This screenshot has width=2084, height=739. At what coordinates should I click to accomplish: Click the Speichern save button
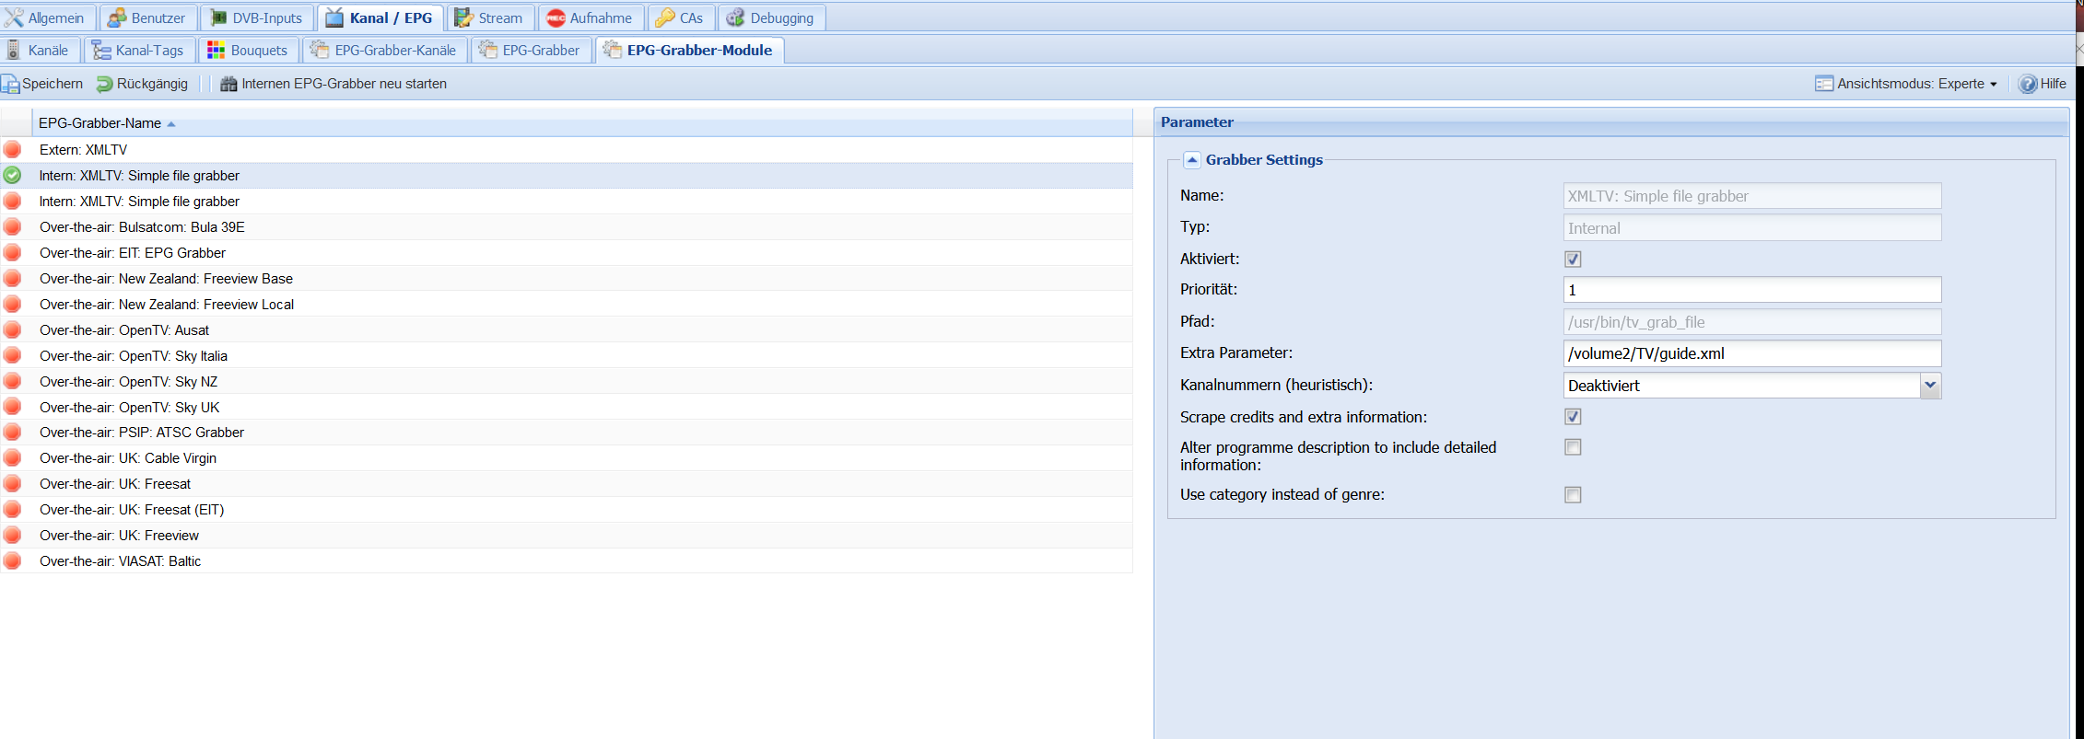42,84
